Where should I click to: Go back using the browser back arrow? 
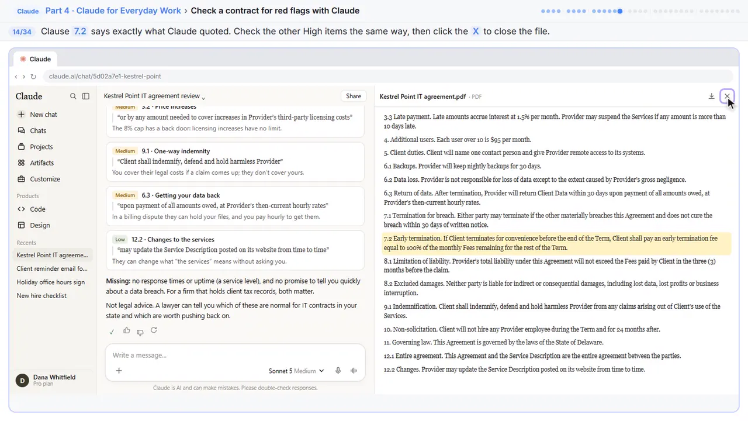16,77
